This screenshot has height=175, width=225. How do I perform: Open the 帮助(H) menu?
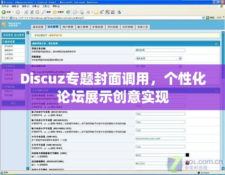click(x=56, y=6)
